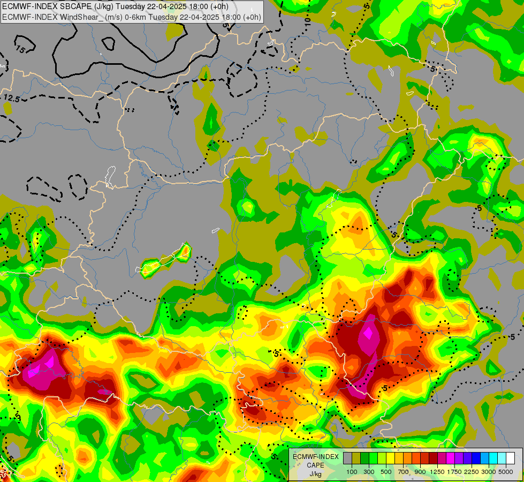Screen dimensions: 524x482
Task: Select the purple legend swatch
Action: click(459, 458)
